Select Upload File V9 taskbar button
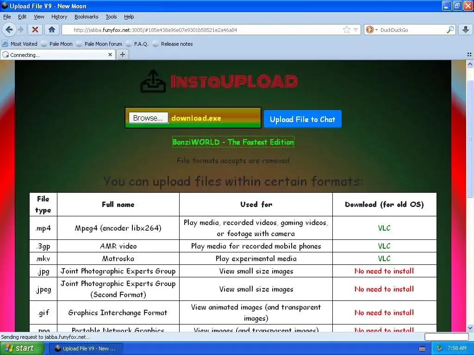Image resolution: width=474 pixels, height=355 pixels. tap(86, 349)
